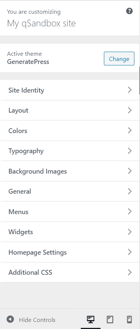140x329 pixels.
Task: Expand the Menus chevron arrow
Action: tap(130, 212)
